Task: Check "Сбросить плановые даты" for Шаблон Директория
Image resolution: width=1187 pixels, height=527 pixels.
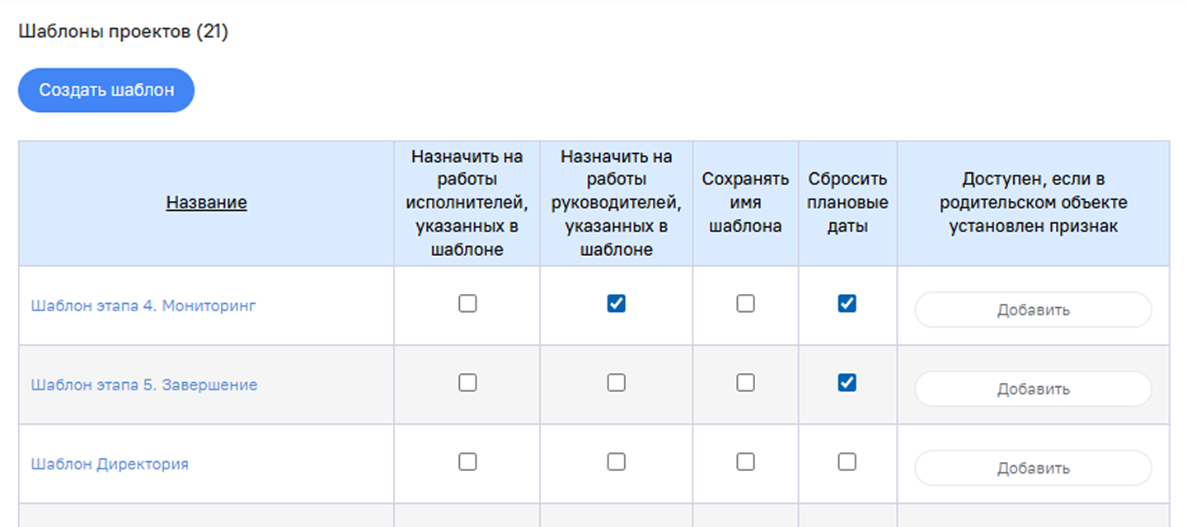Action: point(847,462)
